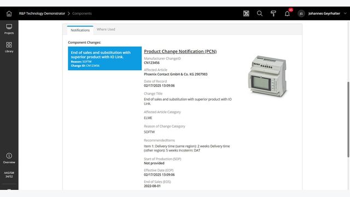Screen dimensions: 350x197
Task: Click Product Change Notification (PCN) heading
Action: [180, 51]
